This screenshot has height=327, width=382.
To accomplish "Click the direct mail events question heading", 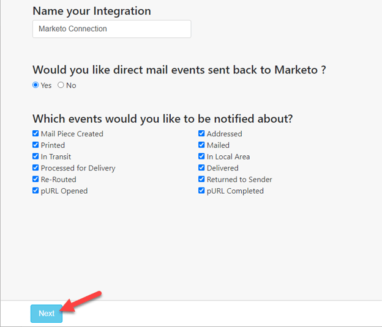I will tap(179, 70).
